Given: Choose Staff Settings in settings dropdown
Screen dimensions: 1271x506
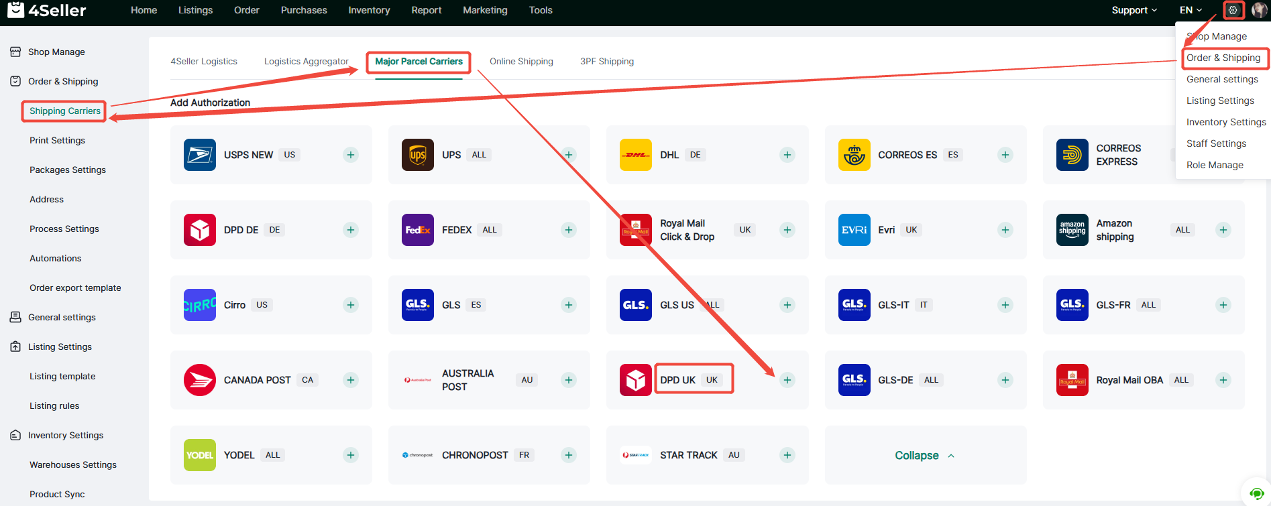Looking at the screenshot, I should click(x=1216, y=143).
